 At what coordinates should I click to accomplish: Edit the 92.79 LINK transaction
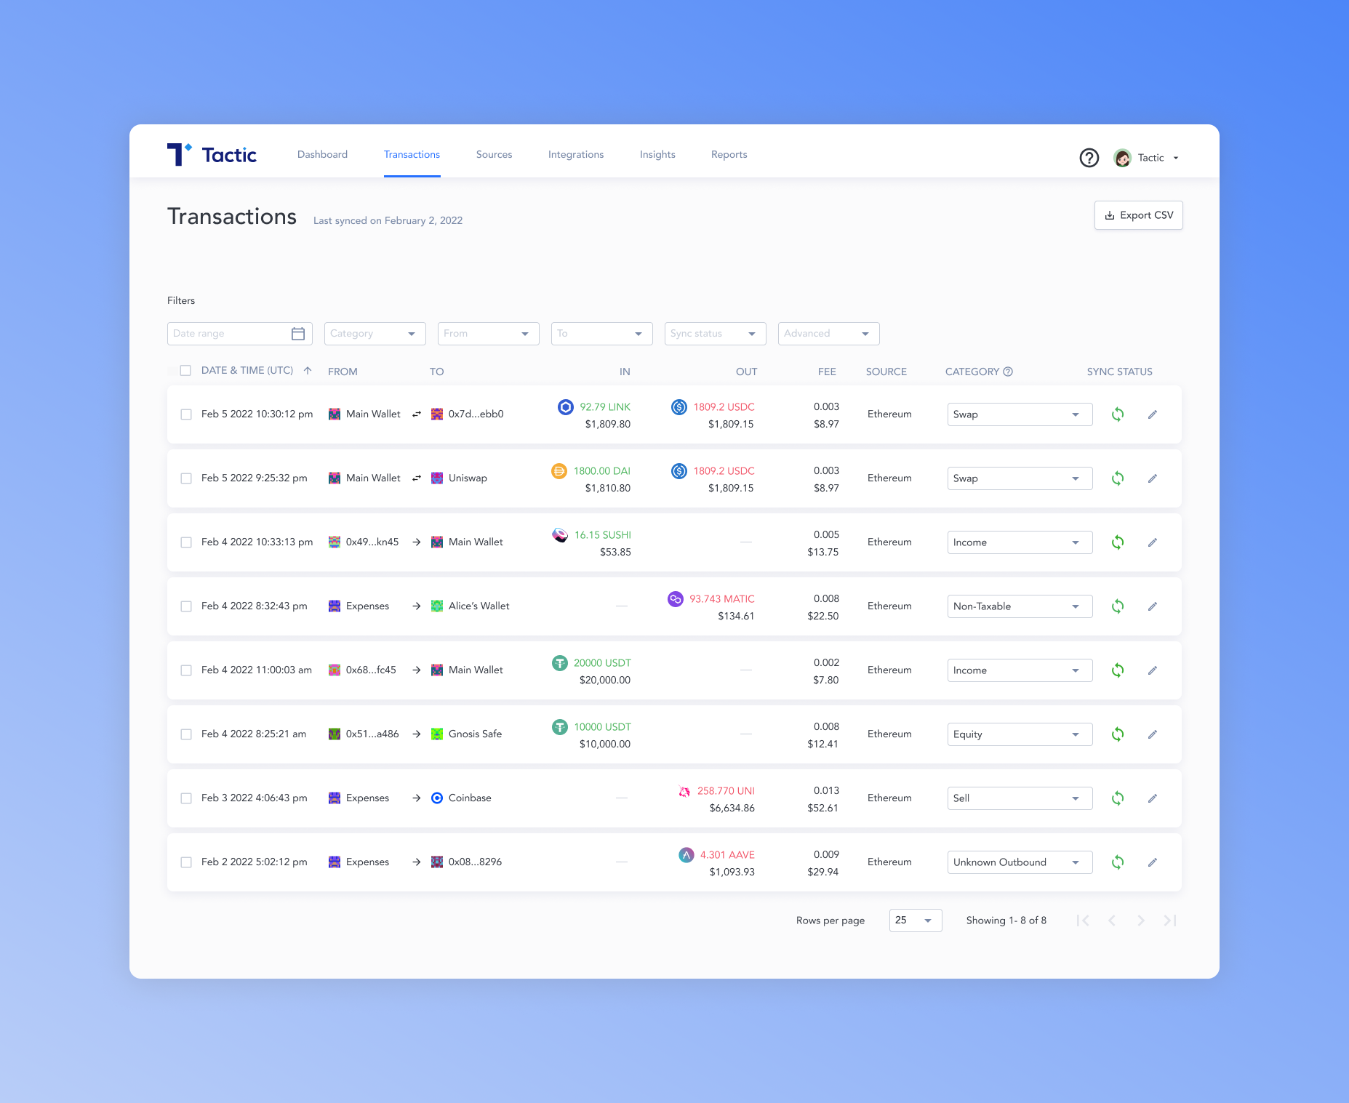(x=1153, y=414)
